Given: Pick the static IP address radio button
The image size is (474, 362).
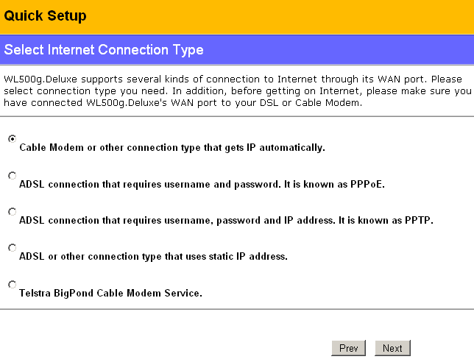Looking at the screenshot, I should pyautogui.click(x=12, y=247).
